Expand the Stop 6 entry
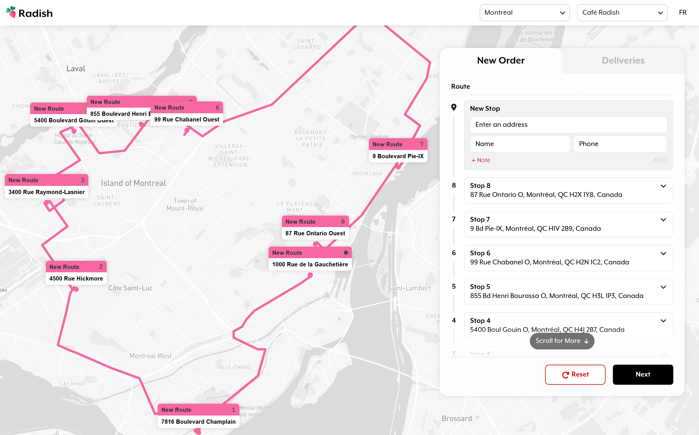 click(x=663, y=253)
